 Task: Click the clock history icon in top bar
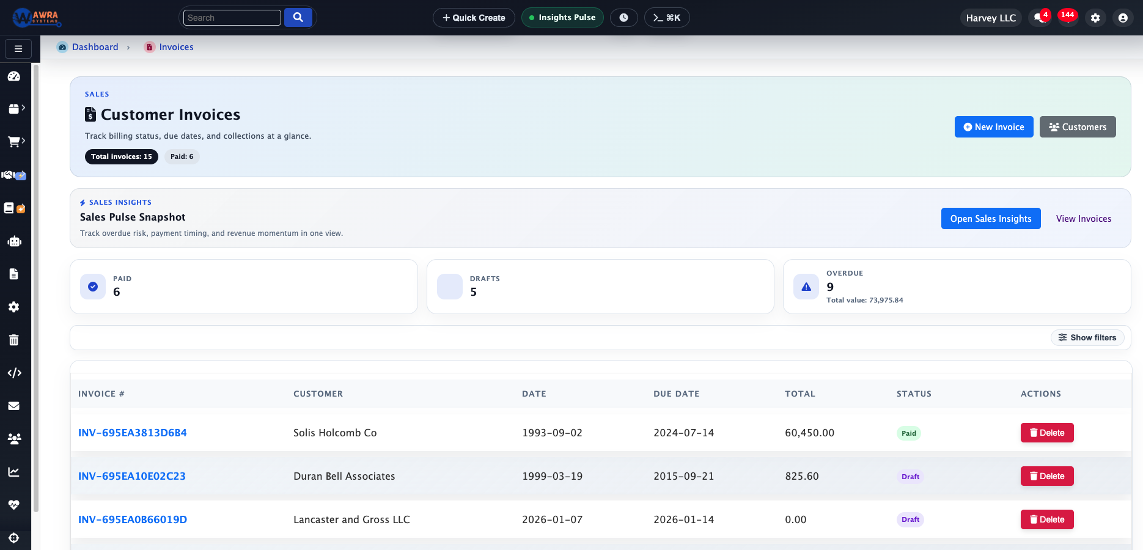(x=623, y=18)
